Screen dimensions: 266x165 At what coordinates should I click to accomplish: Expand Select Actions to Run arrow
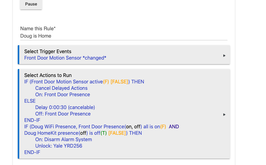(224, 115)
